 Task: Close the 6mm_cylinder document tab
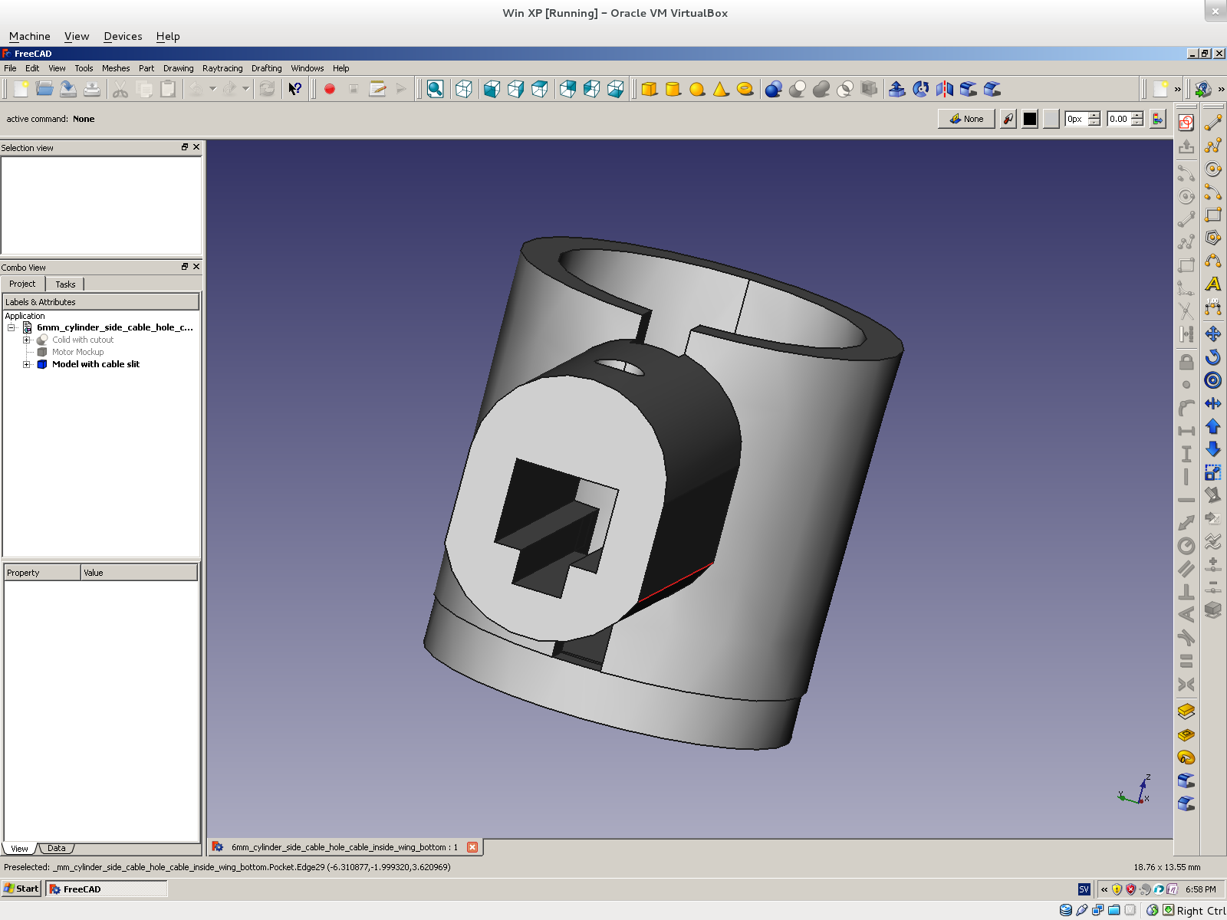click(472, 847)
